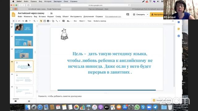Open the Макет layout dropdown
The height and width of the screenshot is (111, 198).
(82, 21)
